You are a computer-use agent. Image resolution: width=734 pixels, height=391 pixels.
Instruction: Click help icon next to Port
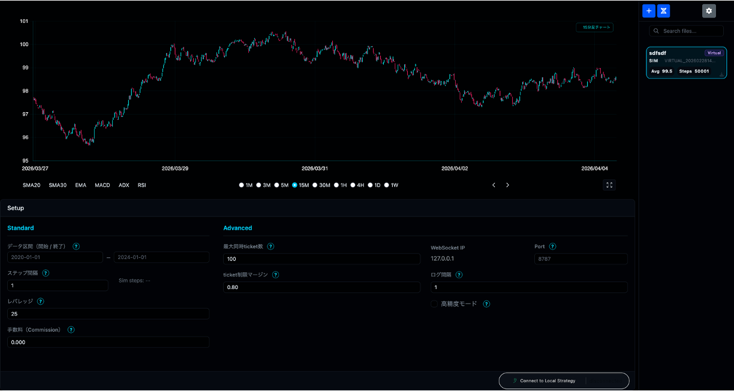pos(552,246)
